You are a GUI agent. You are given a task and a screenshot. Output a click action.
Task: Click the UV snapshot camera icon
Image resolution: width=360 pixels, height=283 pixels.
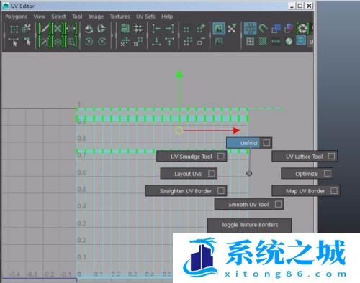tap(302, 29)
